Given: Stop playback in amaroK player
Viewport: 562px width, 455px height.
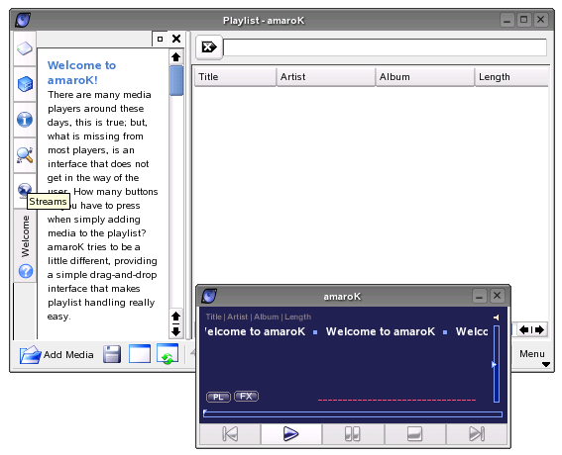Looking at the screenshot, I should [x=414, y=434].
